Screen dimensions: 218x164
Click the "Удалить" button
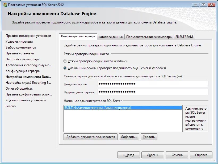pos(149,137)
